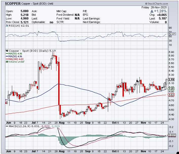Click the up arrow beside +1.28%
The width and height of the screenshot is (179, 154).
point(152,11)
